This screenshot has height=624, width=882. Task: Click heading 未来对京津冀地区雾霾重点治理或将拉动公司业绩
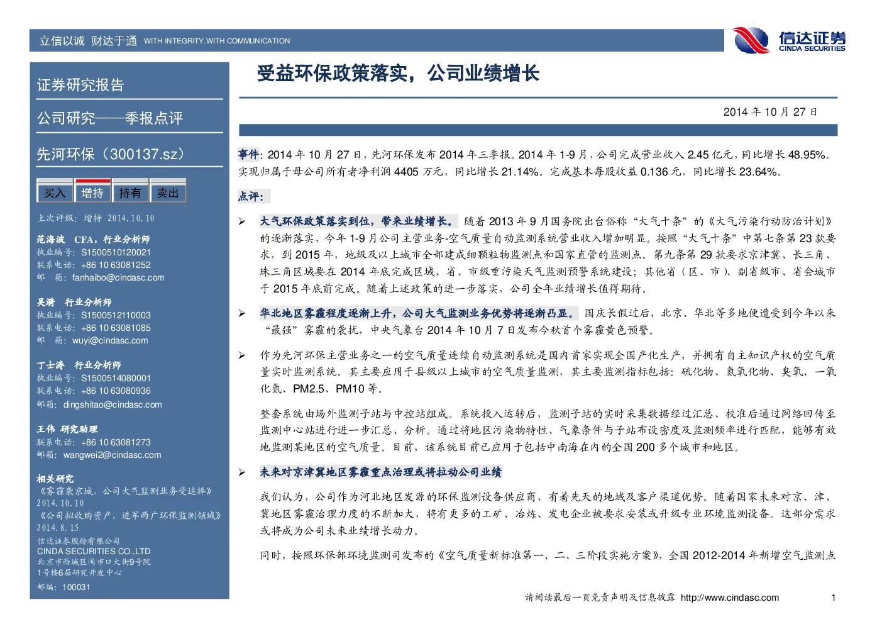click(x=381, y=472)
